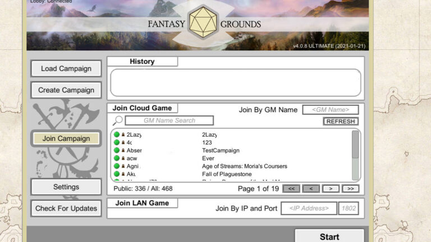The image size is (431, 242).
Task: Click lock icon beside the acw entry
Action: coord(123,159)
